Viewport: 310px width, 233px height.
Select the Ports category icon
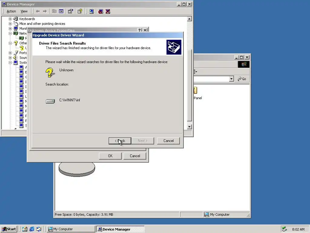tap(16, 53)
